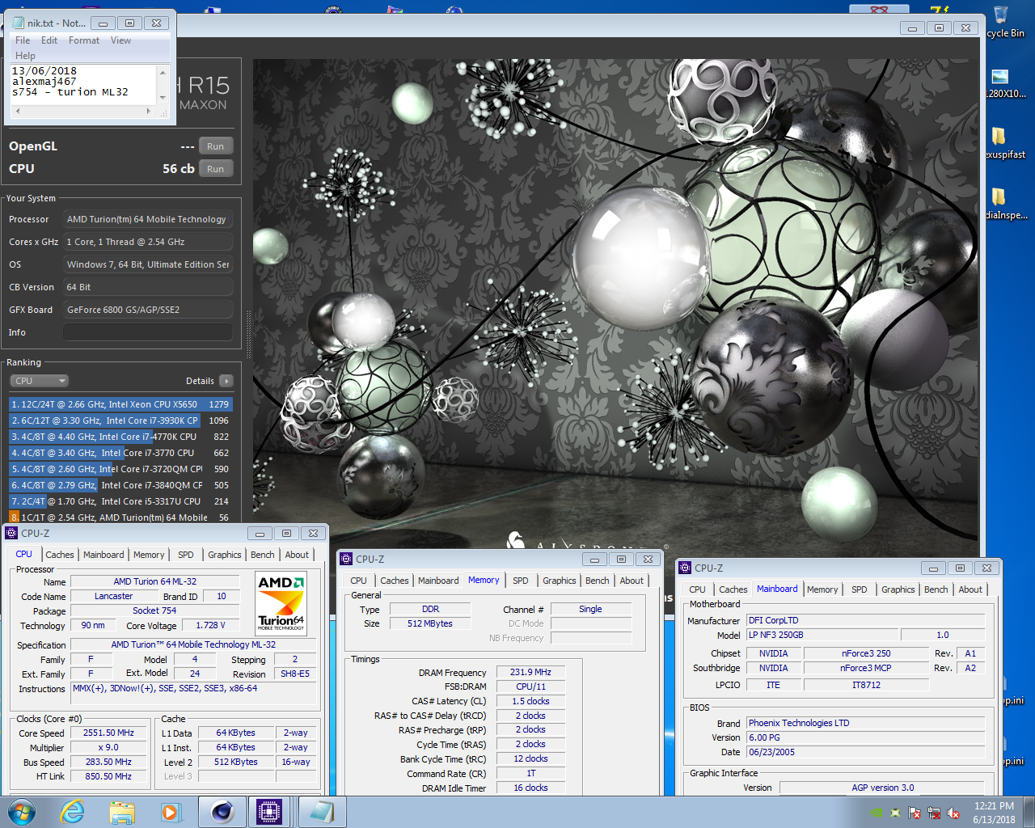This screenshot has height=828, width=1035.
Task: Click the Processor field in Your System
Action: (x=148, y=219)
